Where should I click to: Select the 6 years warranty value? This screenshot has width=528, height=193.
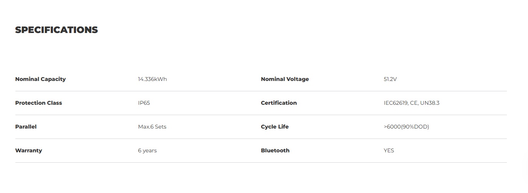147,150
